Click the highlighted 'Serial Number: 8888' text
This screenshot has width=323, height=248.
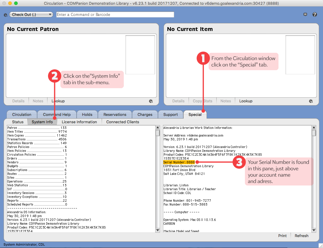[x=179, y=162]
